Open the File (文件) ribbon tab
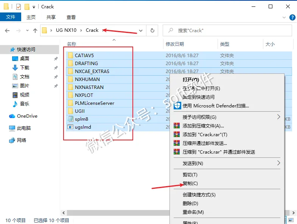 coord(11,17)
